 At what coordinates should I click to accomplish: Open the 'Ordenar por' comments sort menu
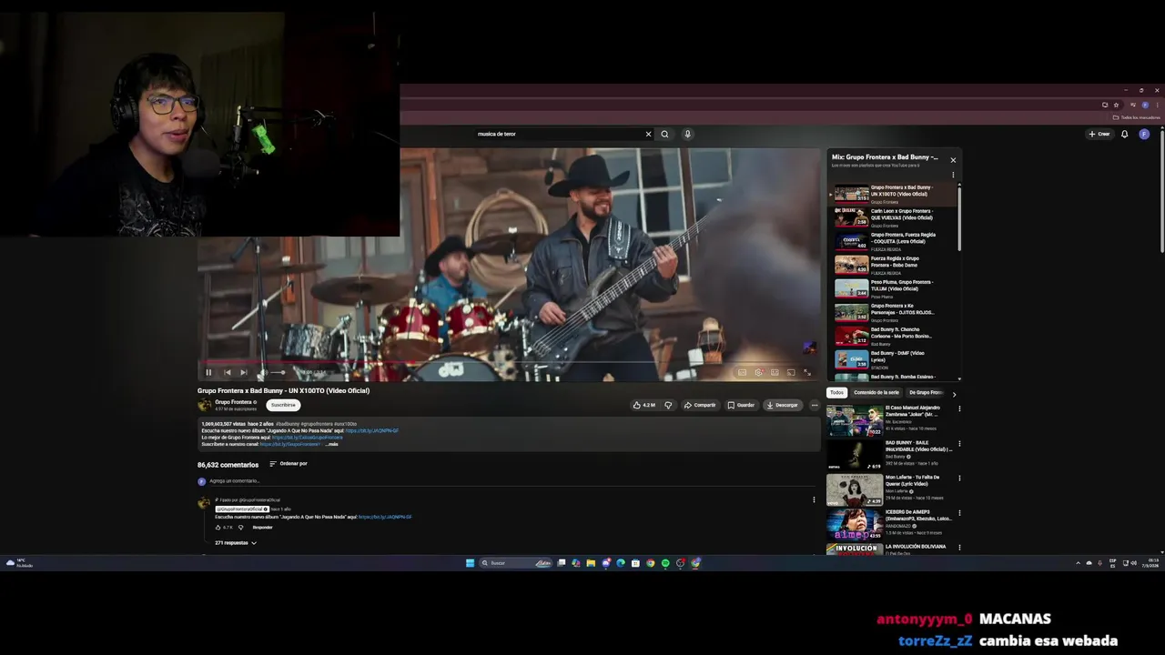[289, 464]
